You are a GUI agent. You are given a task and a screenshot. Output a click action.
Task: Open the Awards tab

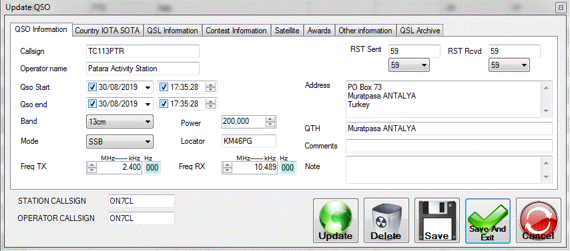pos(319,31)
